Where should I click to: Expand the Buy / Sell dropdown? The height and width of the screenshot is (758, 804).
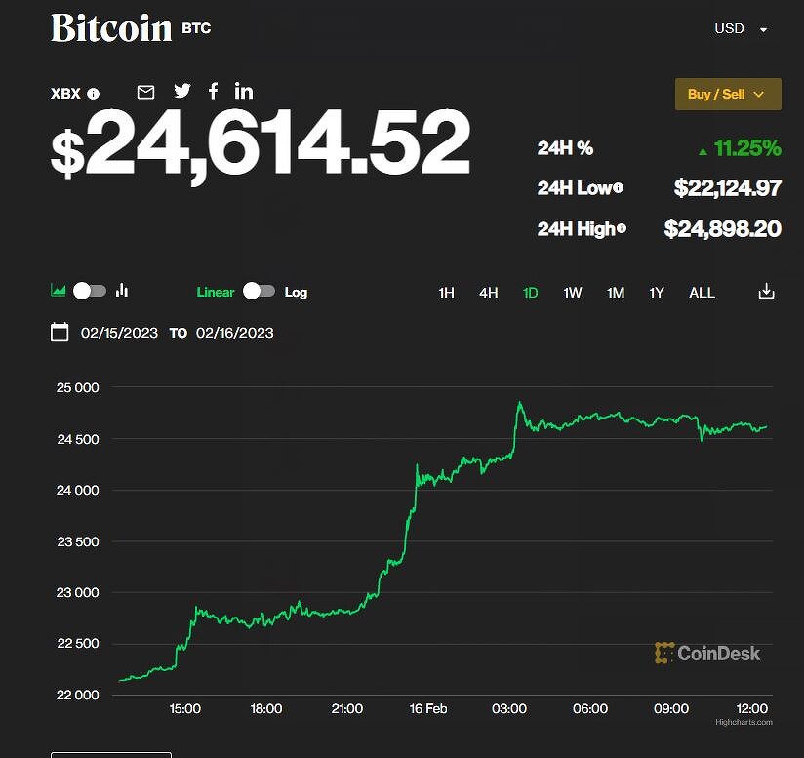coord(728,95)
